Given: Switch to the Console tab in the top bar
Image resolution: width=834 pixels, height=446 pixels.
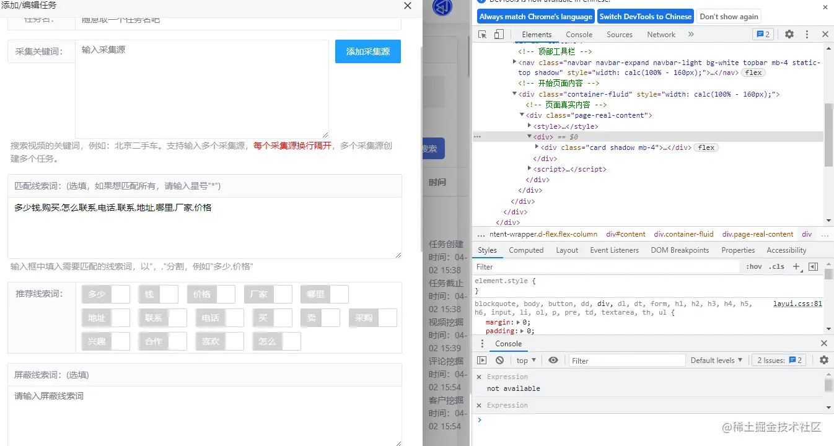Looking at the screenshot, I should [579, 35].
